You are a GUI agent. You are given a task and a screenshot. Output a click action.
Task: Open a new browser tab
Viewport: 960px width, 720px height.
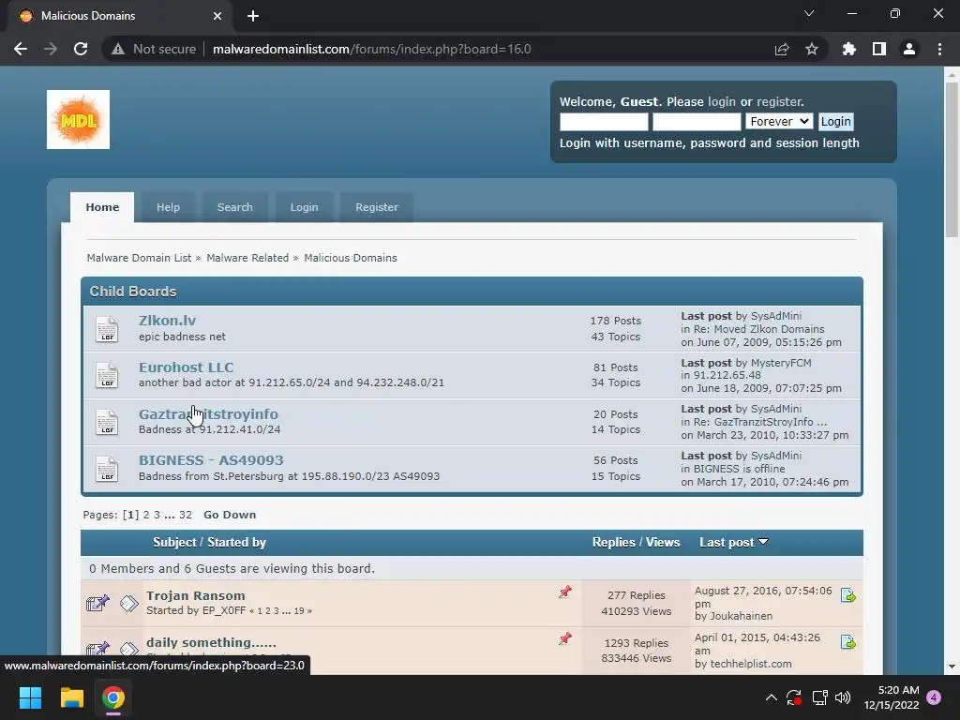[253, 16]
